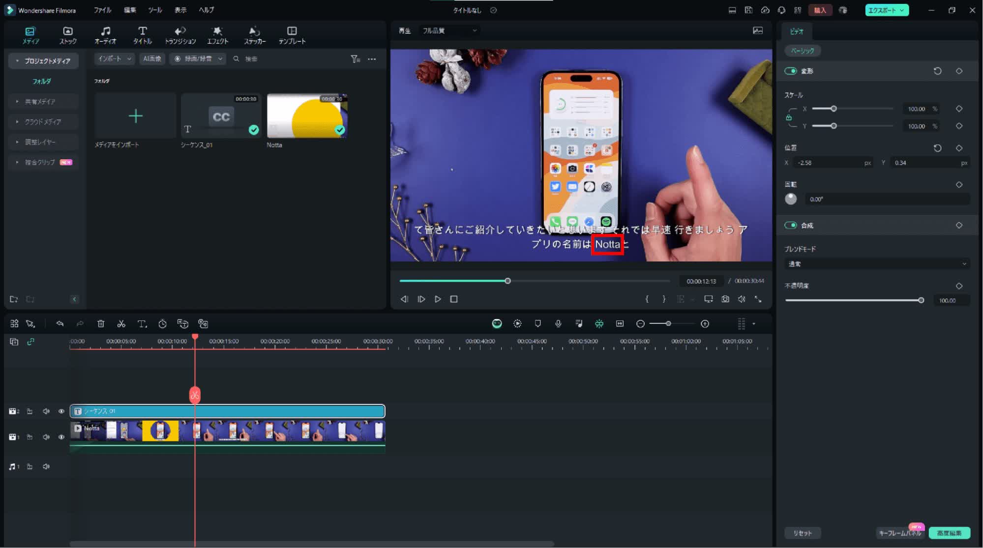This screenshot has width=983, height=548.
Task: Click the timeline split scissors icon
Action: (121, 323)
